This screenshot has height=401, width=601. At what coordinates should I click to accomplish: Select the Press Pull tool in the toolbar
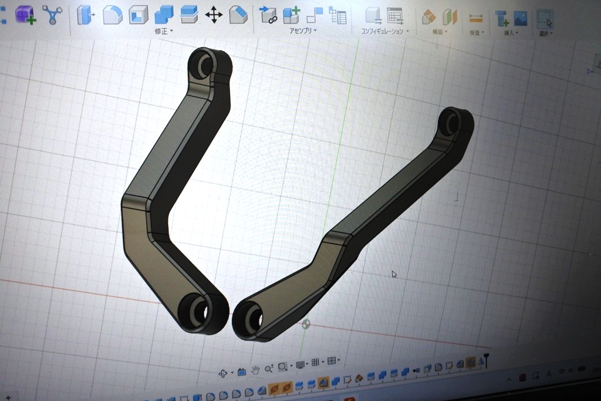click(x=85, y=14)
